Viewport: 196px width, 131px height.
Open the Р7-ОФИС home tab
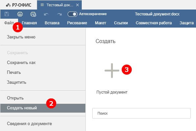(x=19, y=5)
